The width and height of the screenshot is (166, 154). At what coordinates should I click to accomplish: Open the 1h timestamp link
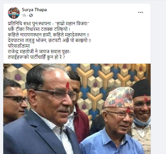point(24,16)
